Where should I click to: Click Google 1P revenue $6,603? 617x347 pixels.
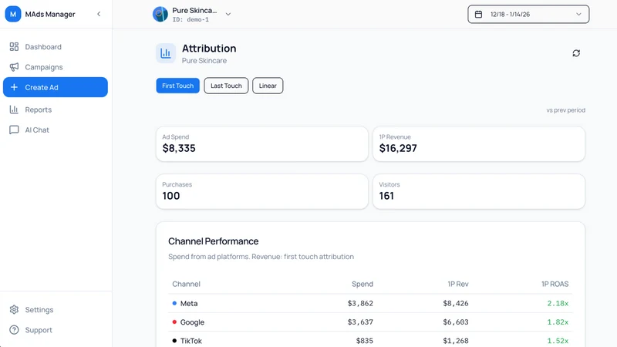click(456, 322)
